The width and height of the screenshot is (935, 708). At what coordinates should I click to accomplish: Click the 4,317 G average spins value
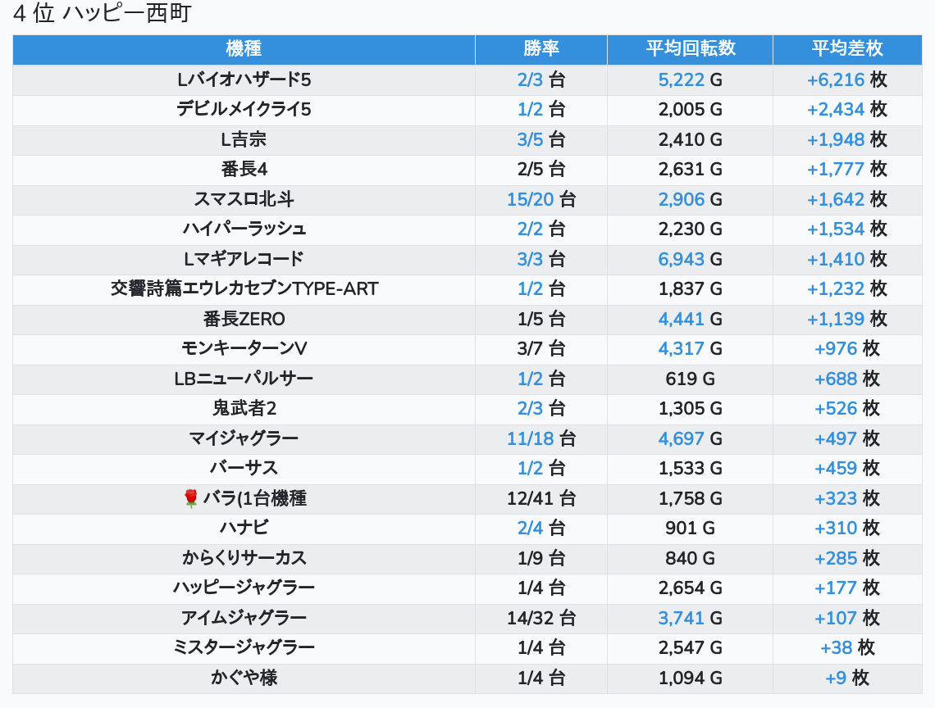[x=690, y=348]
